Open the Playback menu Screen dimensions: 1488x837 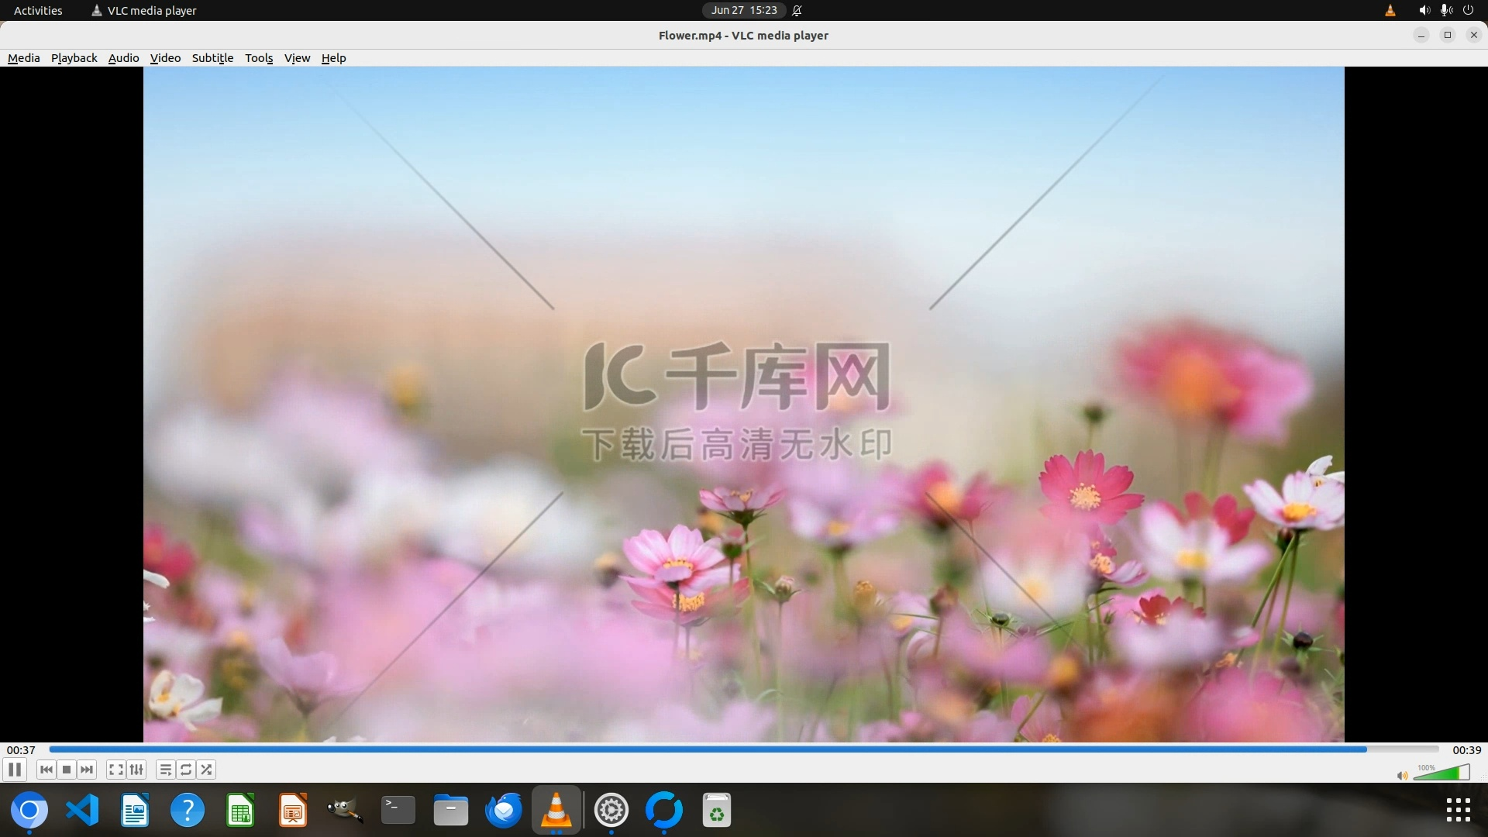click(74, 58)
